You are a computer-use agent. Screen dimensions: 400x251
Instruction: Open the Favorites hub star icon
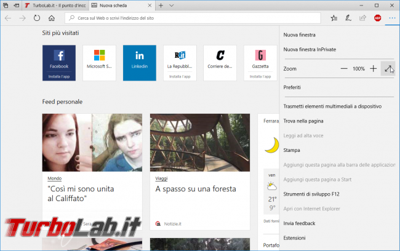(334, 18)
